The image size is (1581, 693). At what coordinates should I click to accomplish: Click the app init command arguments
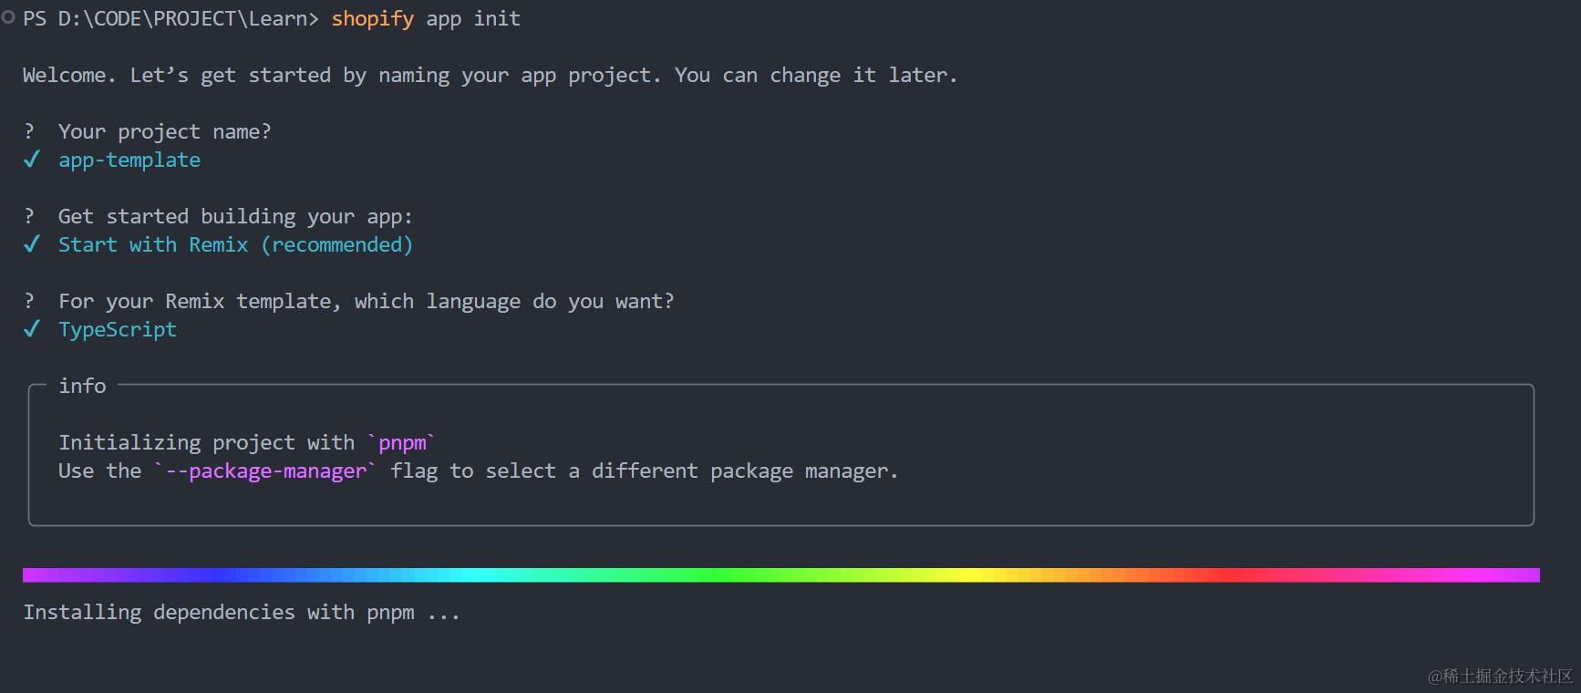[x=473, y=18]
